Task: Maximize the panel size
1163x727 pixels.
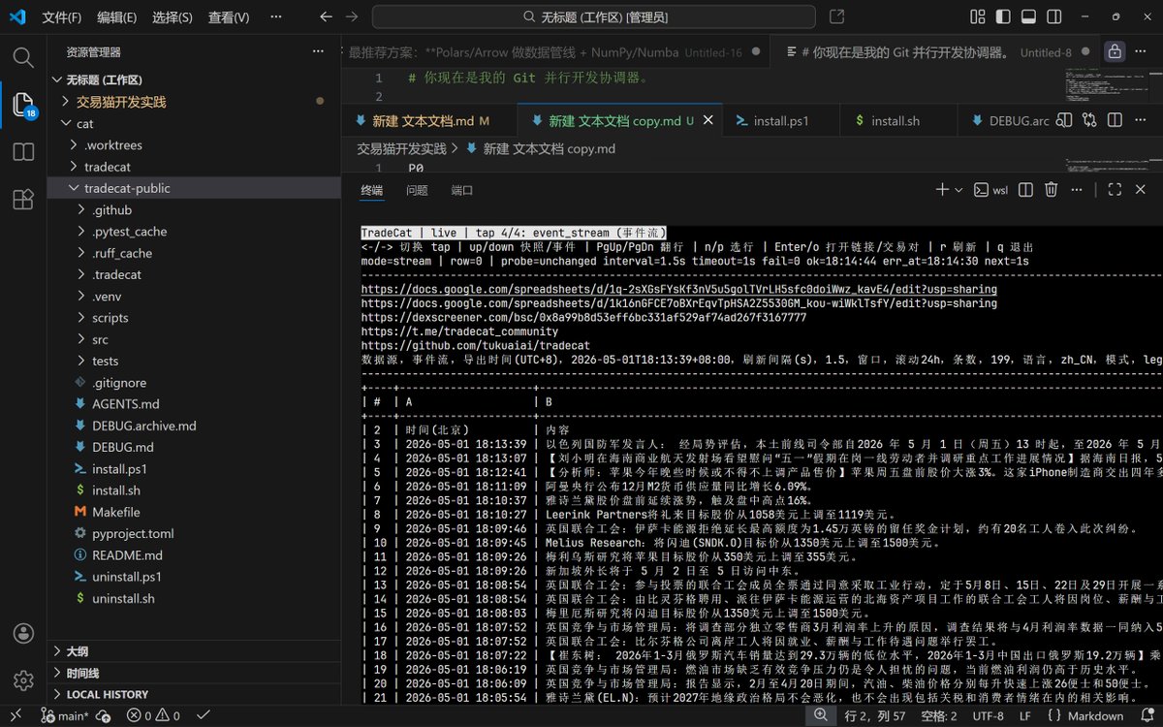Action: [x=1115, y=190]
